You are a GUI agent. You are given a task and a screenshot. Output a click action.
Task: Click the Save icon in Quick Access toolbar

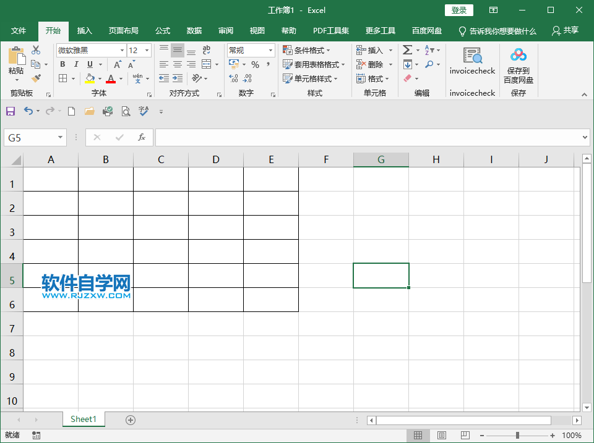coord(10,111)
